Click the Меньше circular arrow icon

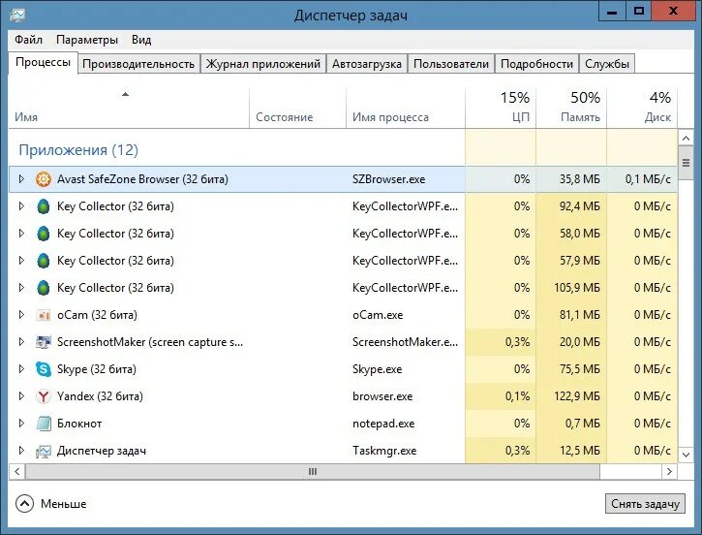point(24,504)
